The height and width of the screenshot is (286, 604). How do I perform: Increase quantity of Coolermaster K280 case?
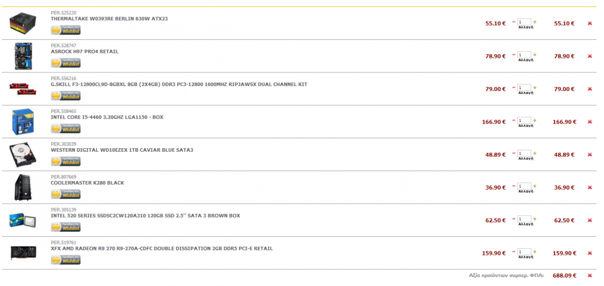535,186
